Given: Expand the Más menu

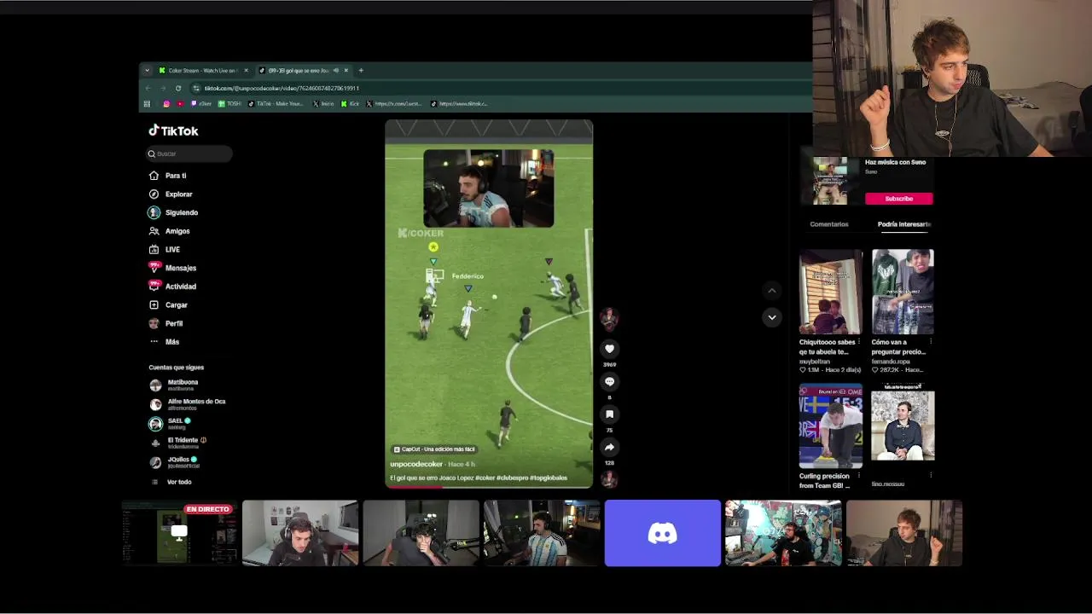Looking at the screenshot, I should [164, 342].
